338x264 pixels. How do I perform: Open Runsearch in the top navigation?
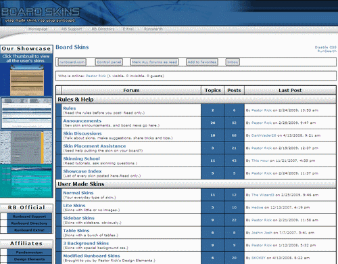pos(153,29)
